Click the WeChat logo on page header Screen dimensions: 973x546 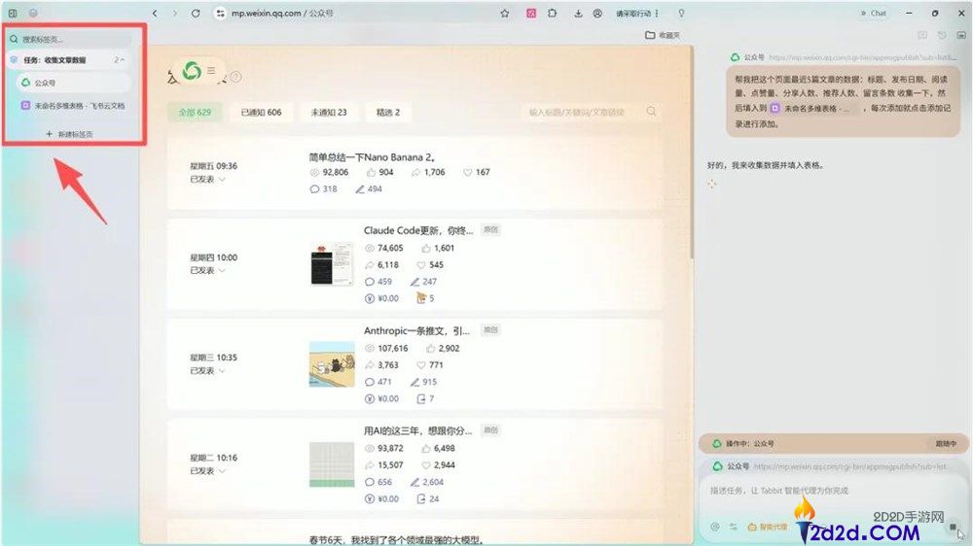point(192,71)
